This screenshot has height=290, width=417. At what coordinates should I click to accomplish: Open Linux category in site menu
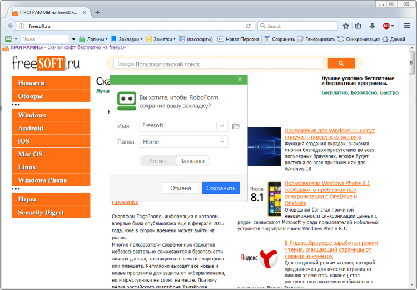51,167
